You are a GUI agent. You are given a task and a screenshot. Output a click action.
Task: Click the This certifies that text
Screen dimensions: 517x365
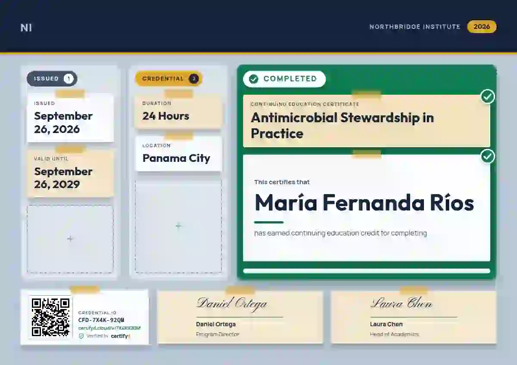click(282, 182)
